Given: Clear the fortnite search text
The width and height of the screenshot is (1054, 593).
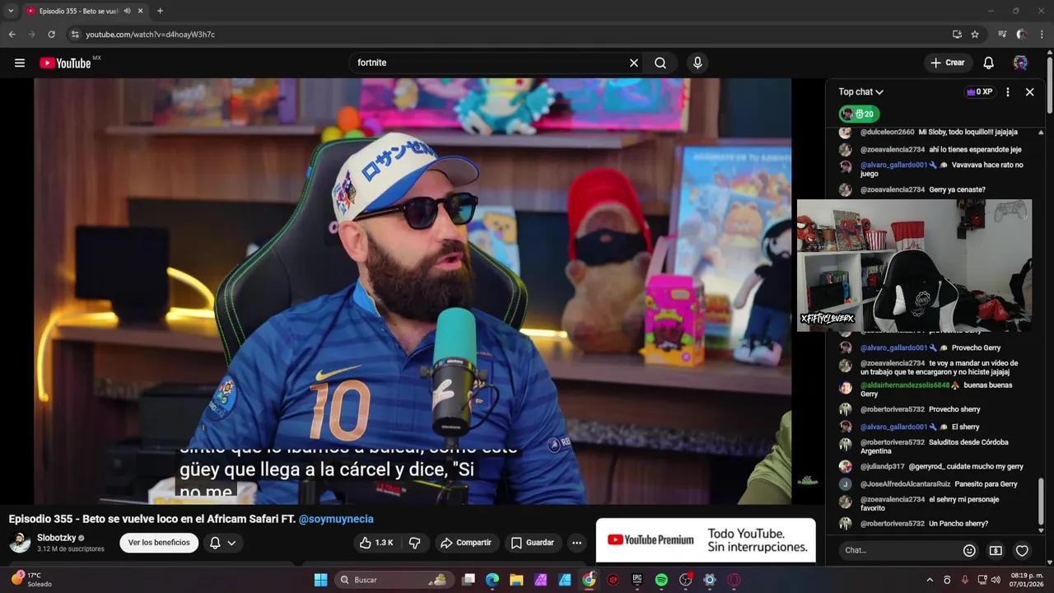Looking at the screenshot, I should click(x=634, y=63).
